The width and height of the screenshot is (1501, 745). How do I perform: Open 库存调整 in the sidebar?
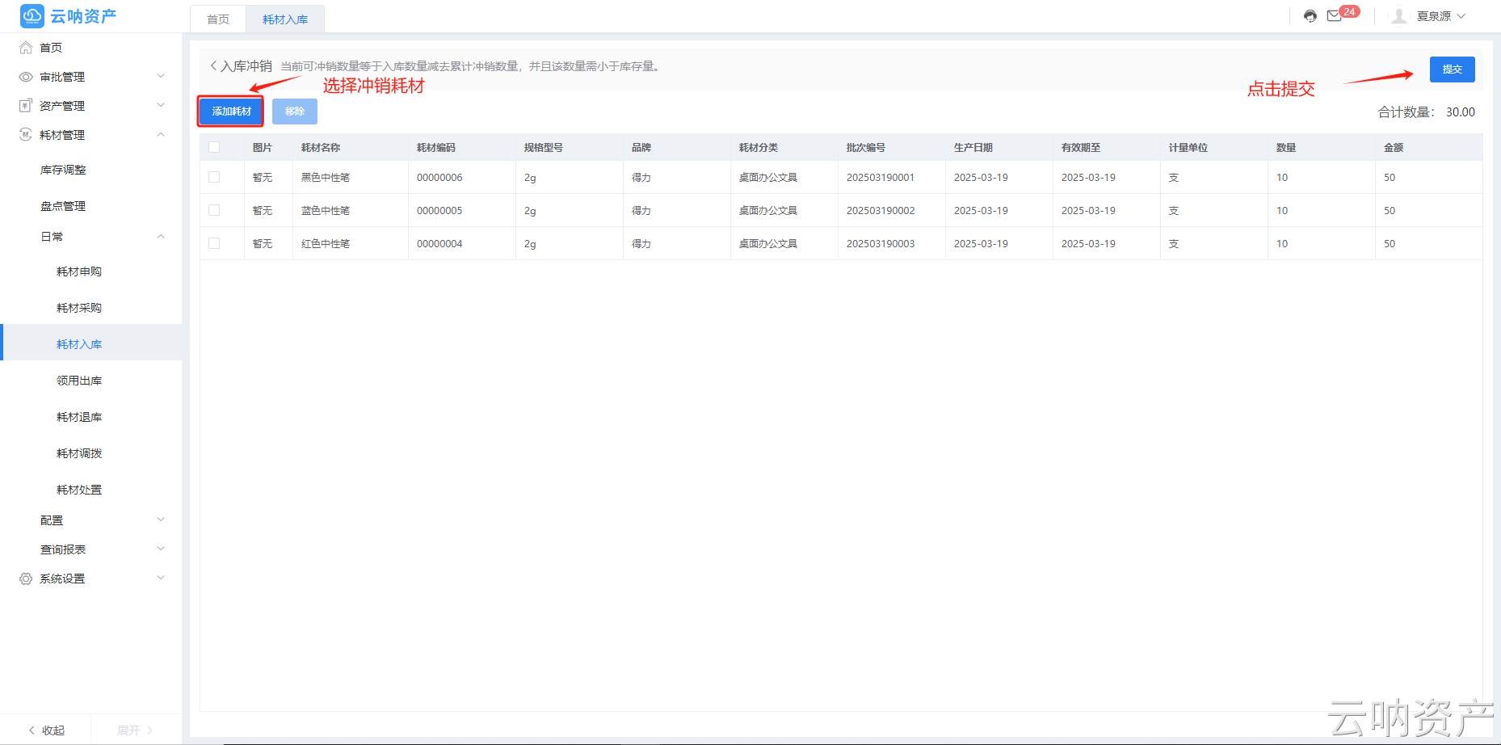click(63, 170)
